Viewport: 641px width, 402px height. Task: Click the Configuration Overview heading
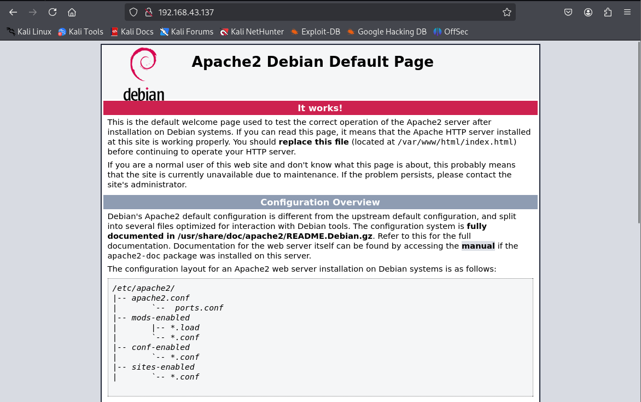(320, 202)
